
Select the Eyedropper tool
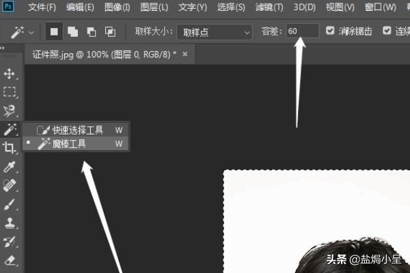[x=10, y=167]
